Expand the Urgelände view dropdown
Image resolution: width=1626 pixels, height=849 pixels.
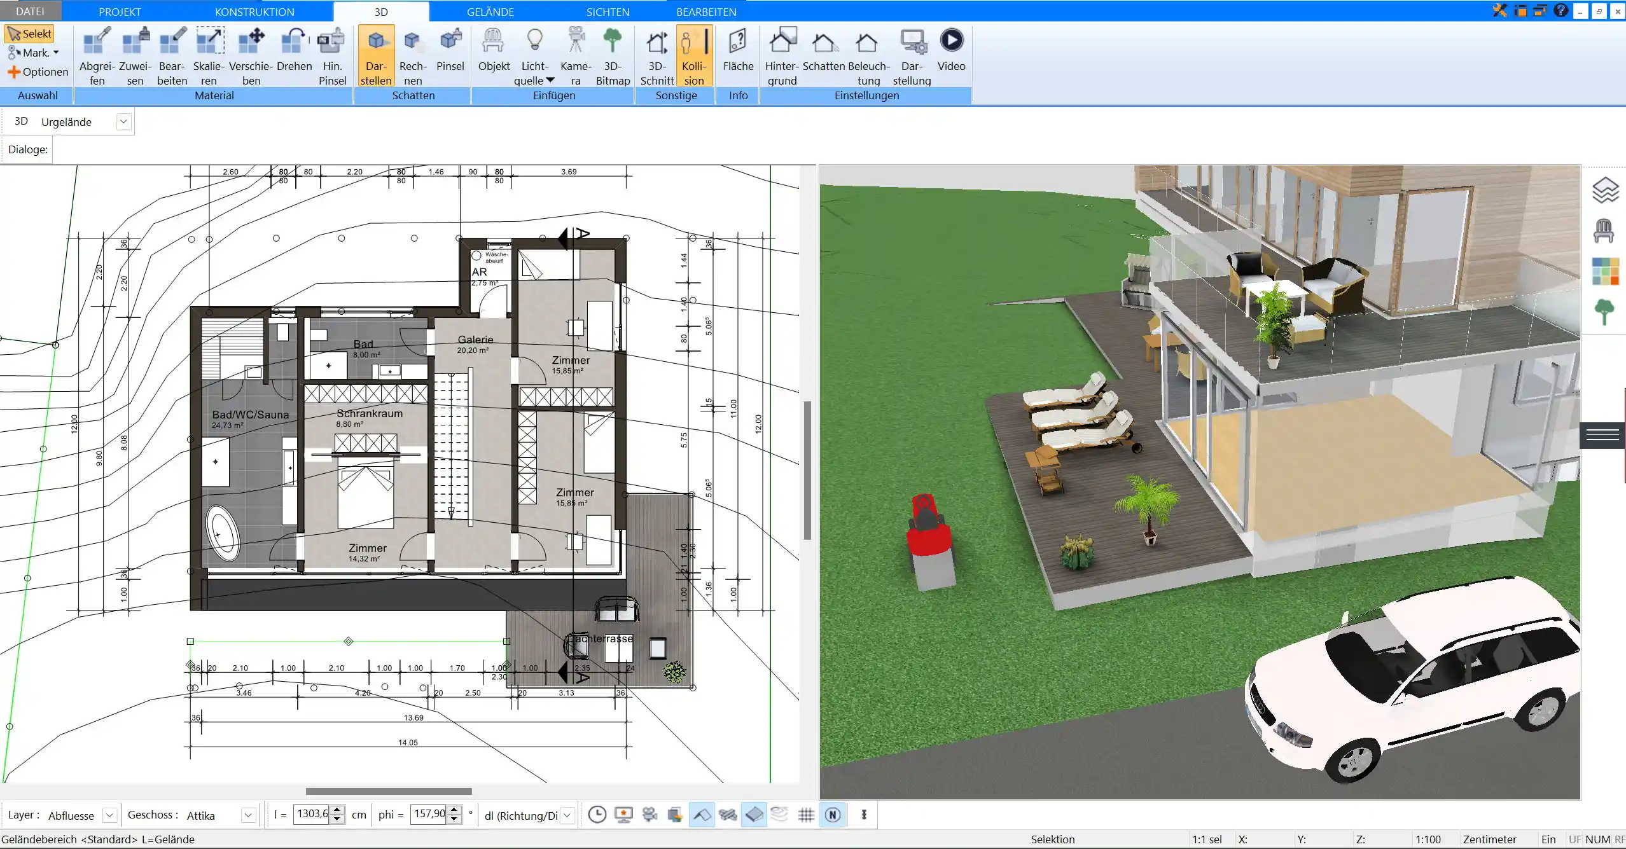tap(124, 121)
